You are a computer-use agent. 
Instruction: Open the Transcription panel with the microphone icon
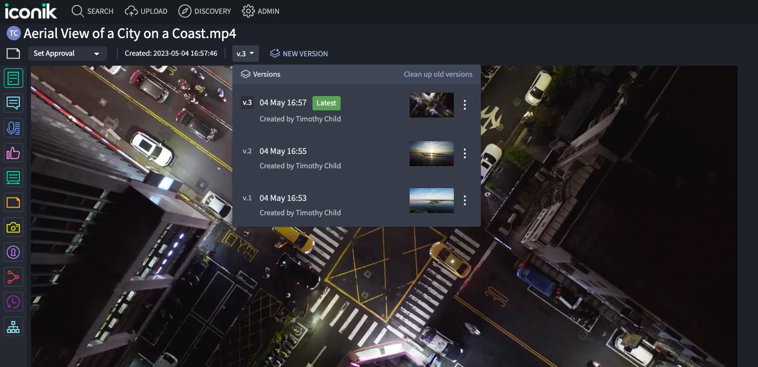[x=13, y=127]
